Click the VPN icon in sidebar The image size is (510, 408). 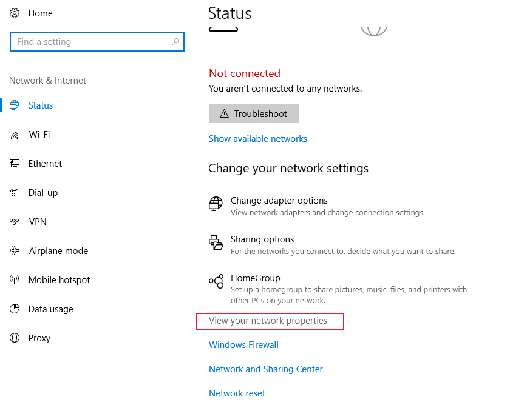pyautogui.click(x=15, y=221)
